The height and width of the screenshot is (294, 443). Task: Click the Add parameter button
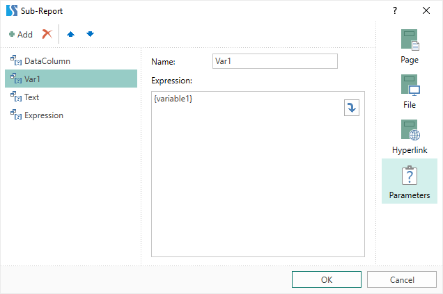(x=21, y=34)
